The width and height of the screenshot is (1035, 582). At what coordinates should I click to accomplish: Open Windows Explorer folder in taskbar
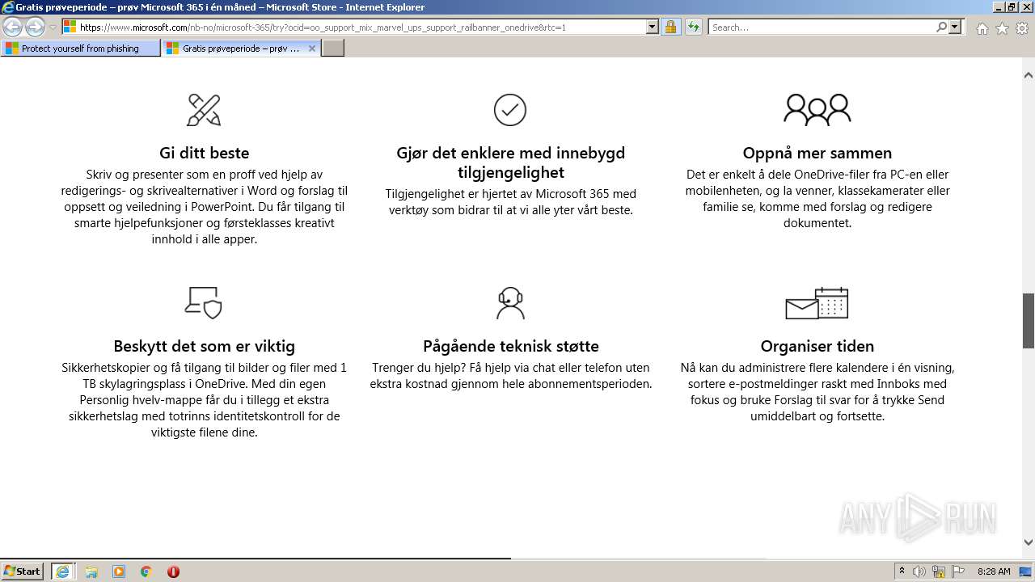click(x=91, y=571)
